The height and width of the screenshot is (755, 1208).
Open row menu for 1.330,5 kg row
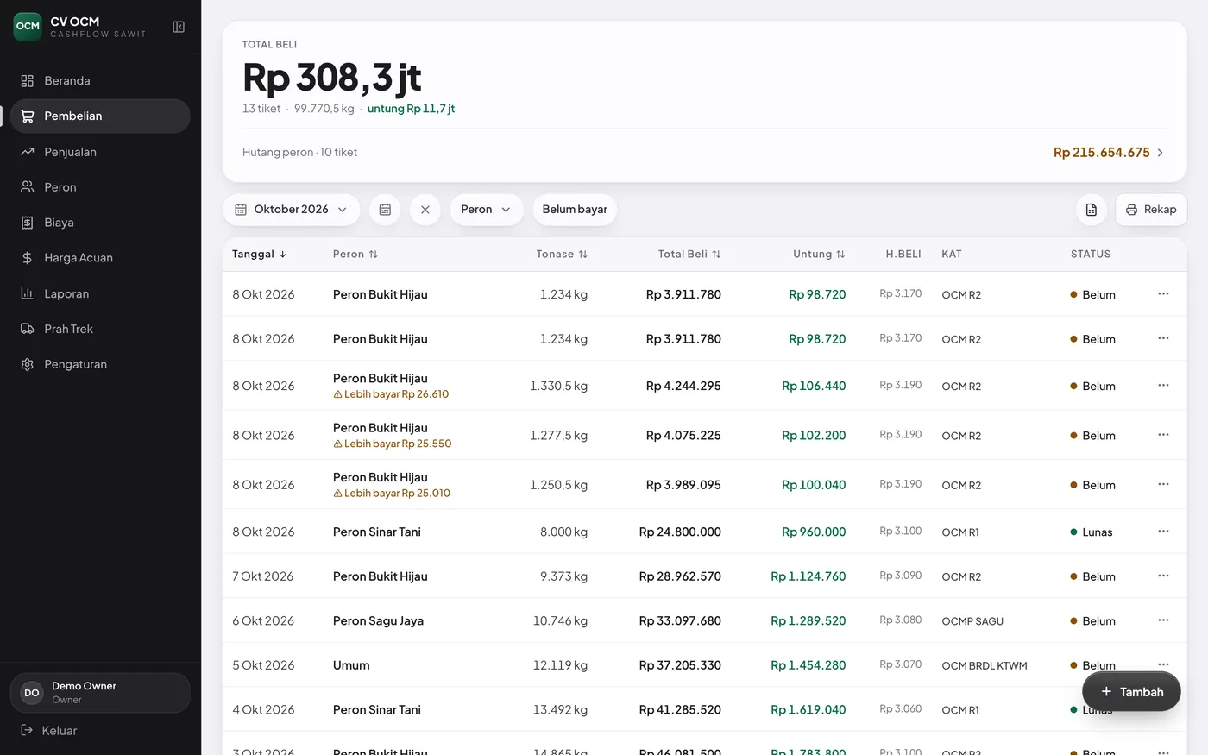(1163, 385)
